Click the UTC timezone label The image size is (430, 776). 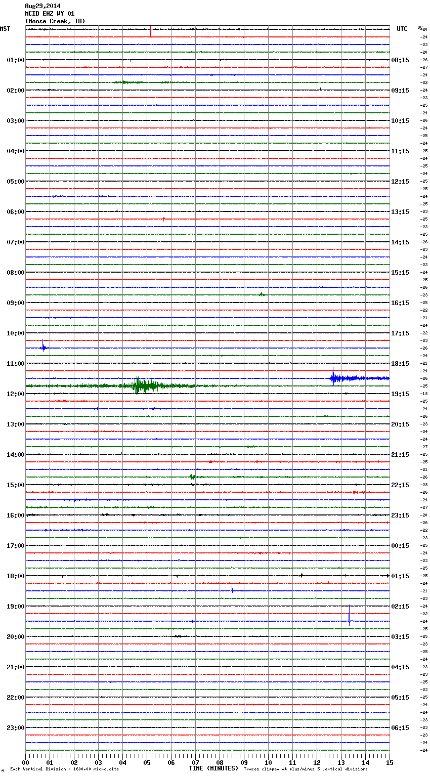coord(402,29)
